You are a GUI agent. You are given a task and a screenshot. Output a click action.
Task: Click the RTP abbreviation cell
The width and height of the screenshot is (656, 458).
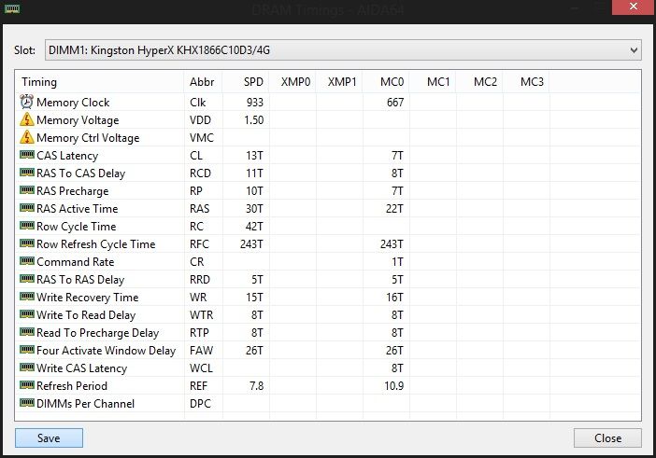tap(199, 333)
